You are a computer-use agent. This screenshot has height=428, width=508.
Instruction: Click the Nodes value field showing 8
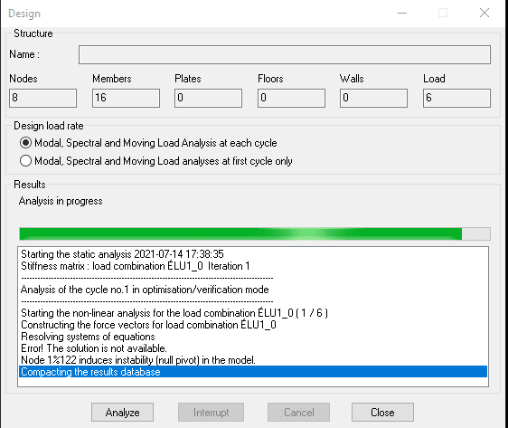(42, 98)
